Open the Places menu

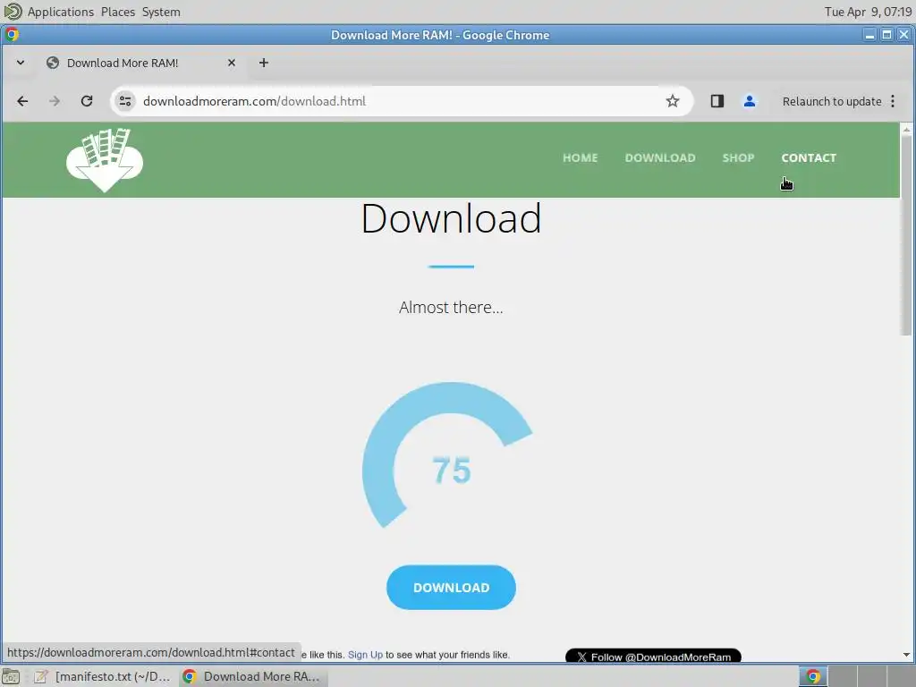117,12
